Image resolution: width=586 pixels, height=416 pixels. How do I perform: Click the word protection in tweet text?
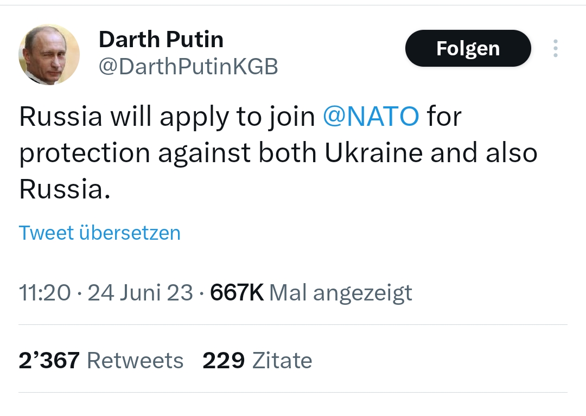[85, 153]
